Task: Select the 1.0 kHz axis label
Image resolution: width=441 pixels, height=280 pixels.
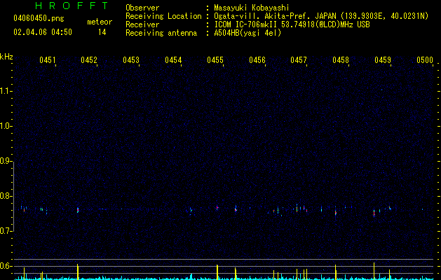Action: [x=6, y=126]
